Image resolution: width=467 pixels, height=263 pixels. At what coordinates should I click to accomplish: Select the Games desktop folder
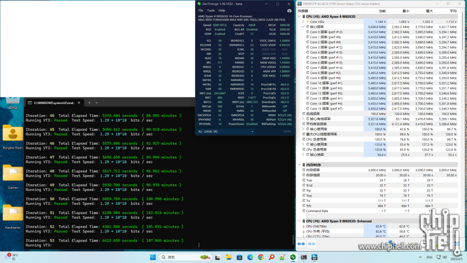coord(13,177)
